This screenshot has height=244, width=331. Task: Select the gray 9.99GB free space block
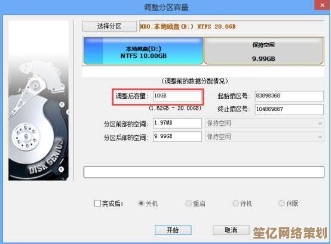[x=263, y=51]
